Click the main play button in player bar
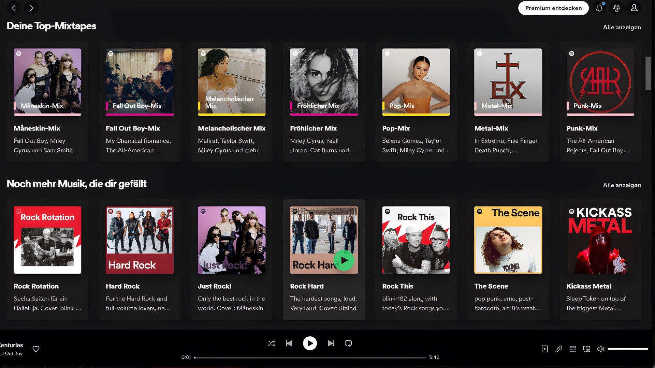The height and width of the screenshot is (368, 655). (310, 343)
